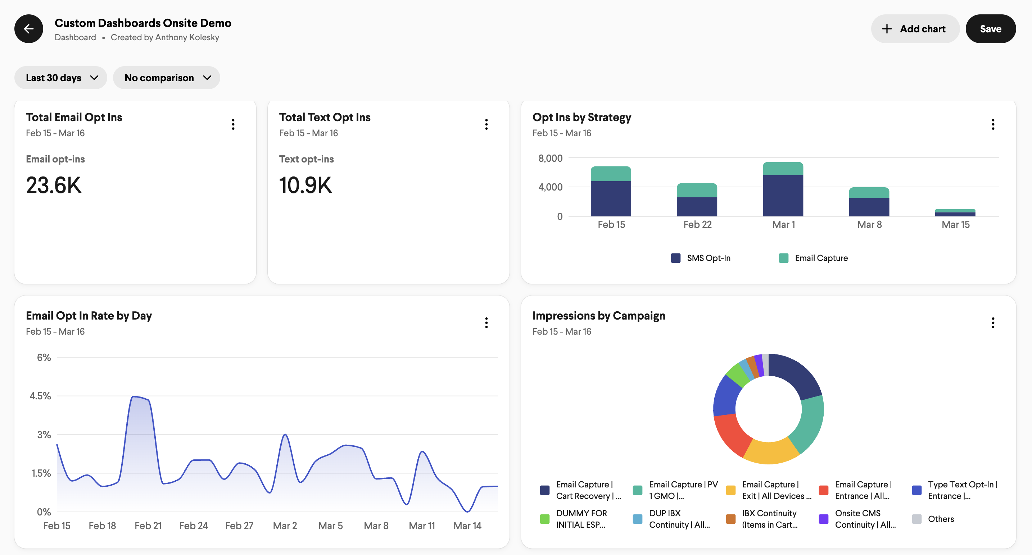Screen dimensions: 1032x555
Task: Click the 10.9K text opt-ins value
Action: (305, 185)
